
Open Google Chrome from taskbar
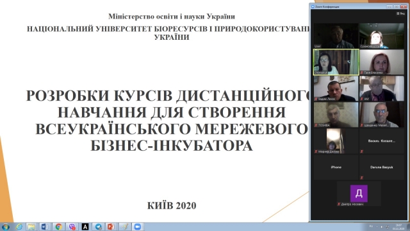point(58,227)
